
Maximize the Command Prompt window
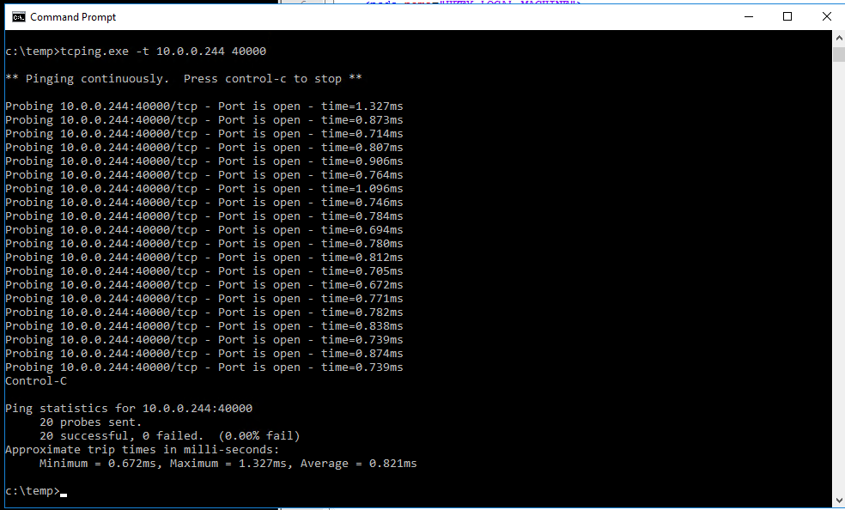(787, 16)
